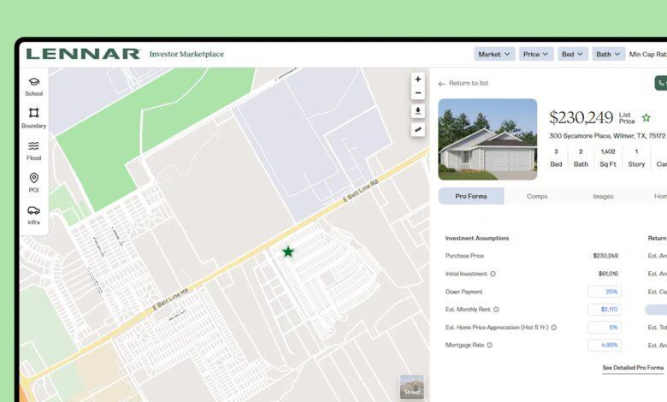Click the phone contact button
Image resolution: width=667 pixels, height=402 pixels.
click(x=661, y=83)
